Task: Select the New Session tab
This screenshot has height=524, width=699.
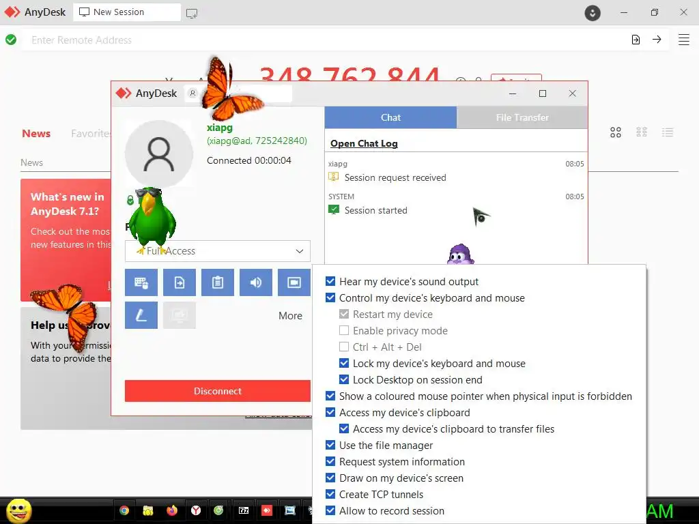Action: pyautogui.click(x=127, y=12)
